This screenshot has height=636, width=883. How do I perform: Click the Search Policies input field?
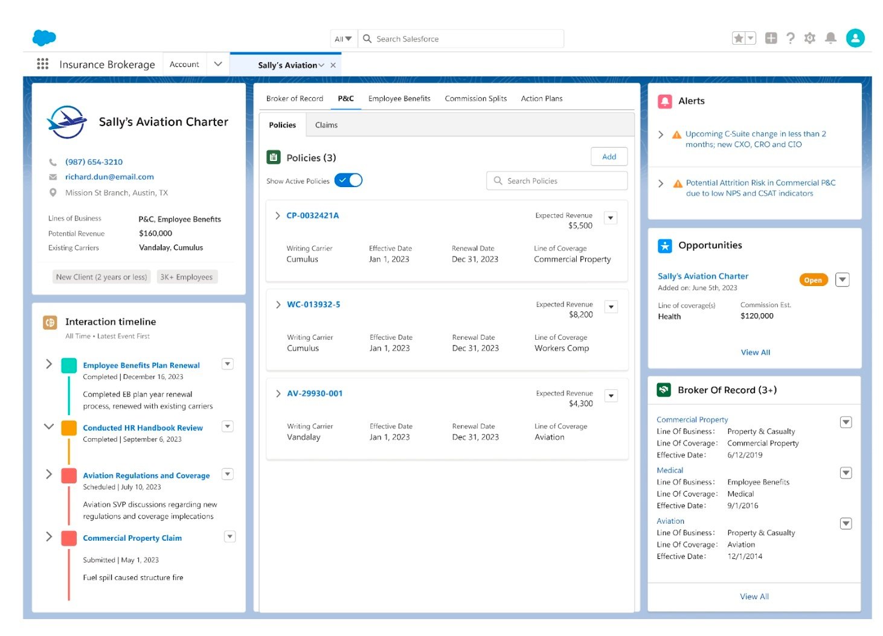[x=557, y=181]
